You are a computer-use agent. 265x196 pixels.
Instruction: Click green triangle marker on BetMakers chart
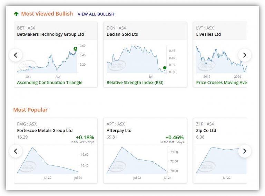coord(76,49)
